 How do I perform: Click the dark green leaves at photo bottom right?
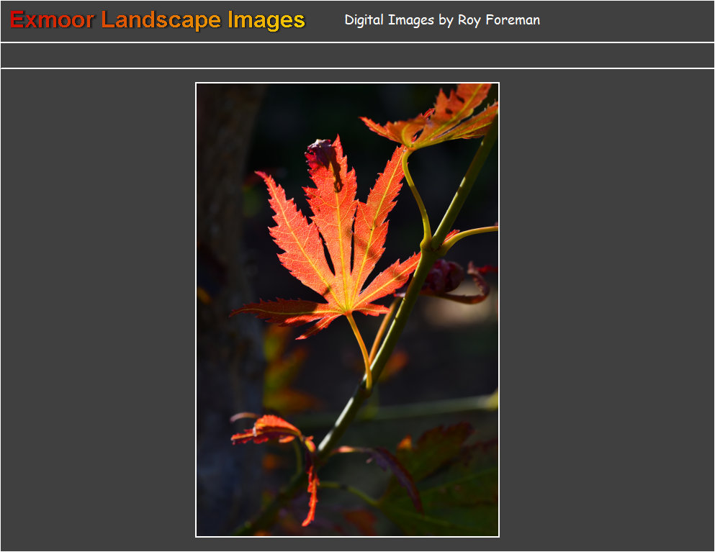point(446,489)
